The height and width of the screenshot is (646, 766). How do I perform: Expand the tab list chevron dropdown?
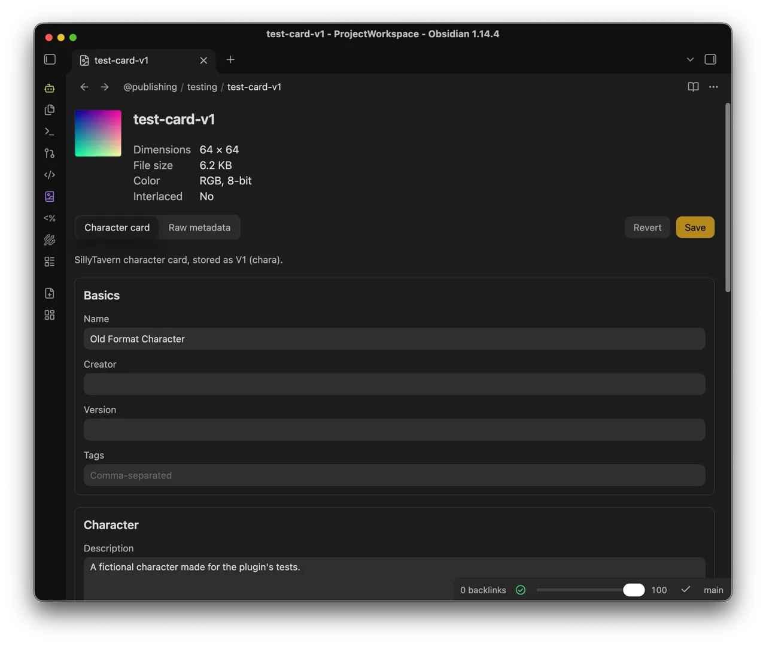click(x=690, y=59)
